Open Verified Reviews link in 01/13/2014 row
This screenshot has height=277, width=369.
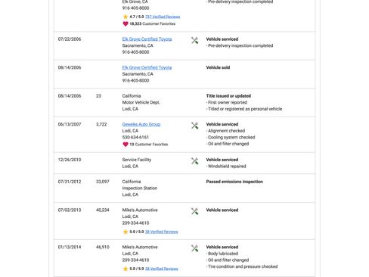162,269
